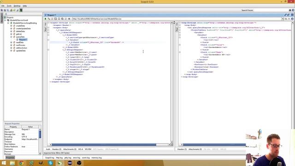Click the Navigator side tab
Viewport: 295px width, 166px height.
pos(2,18)
